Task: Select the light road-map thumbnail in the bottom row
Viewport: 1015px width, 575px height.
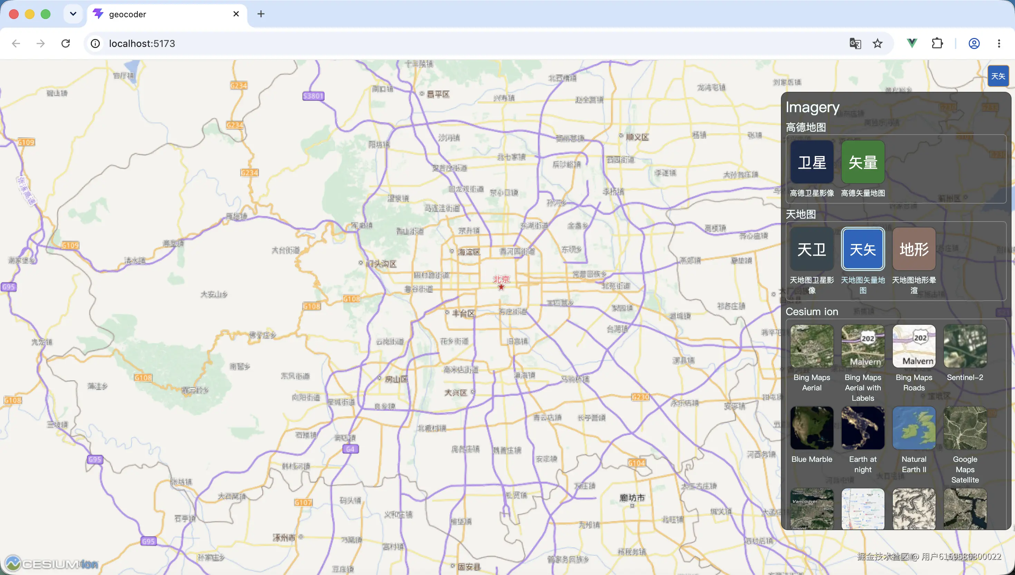Action: [862, 509]
